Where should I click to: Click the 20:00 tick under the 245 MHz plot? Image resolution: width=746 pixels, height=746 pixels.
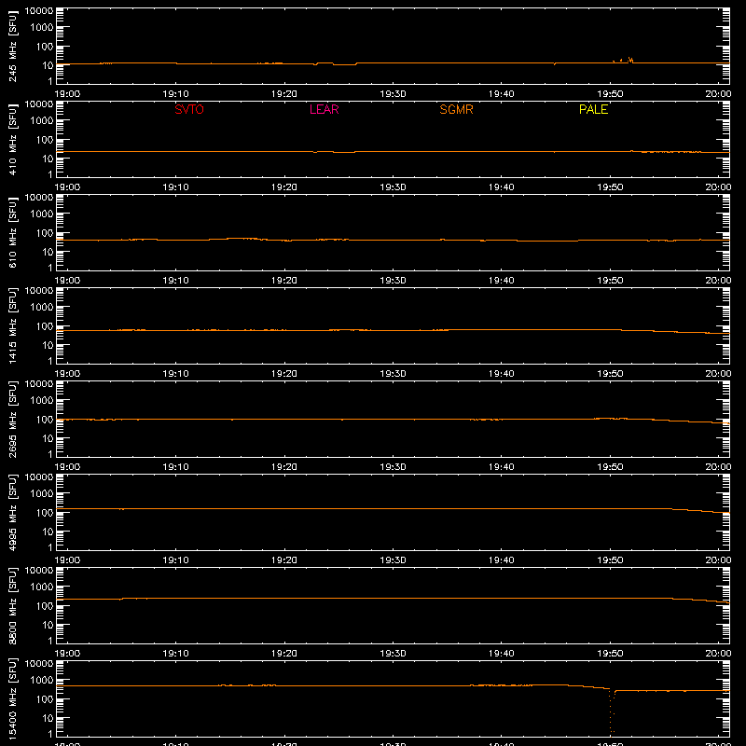[718, 94]
